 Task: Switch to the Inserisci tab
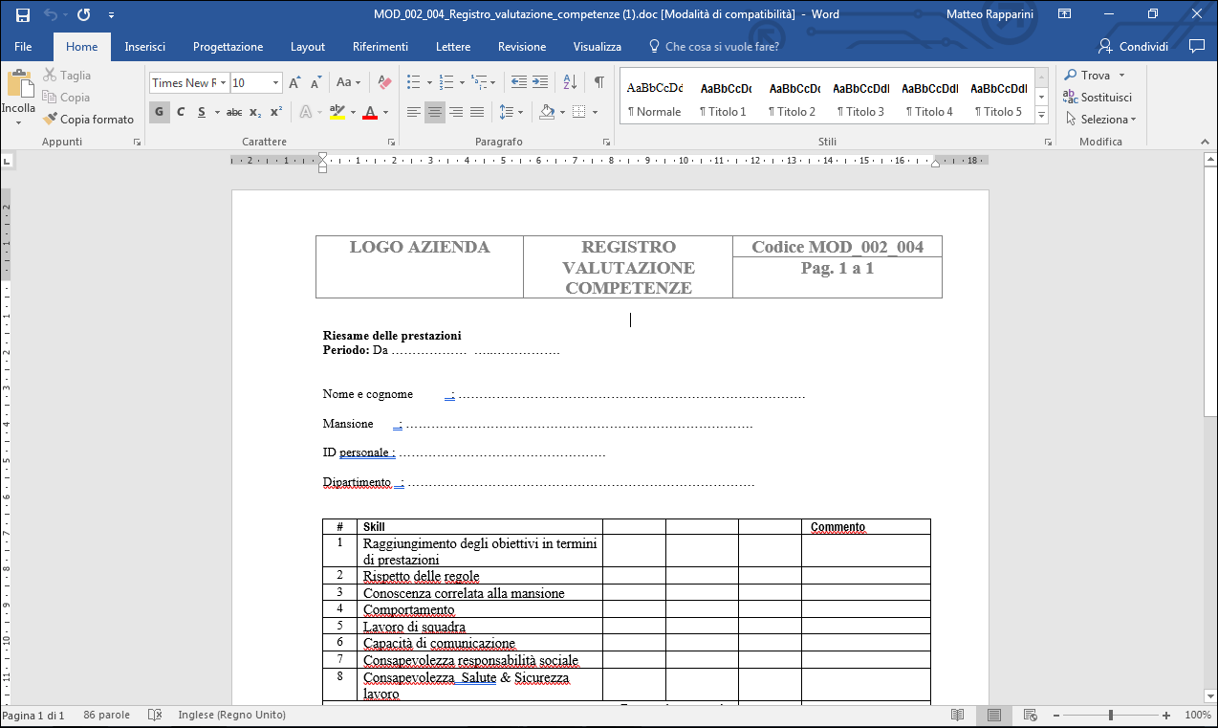pos(144,47)
